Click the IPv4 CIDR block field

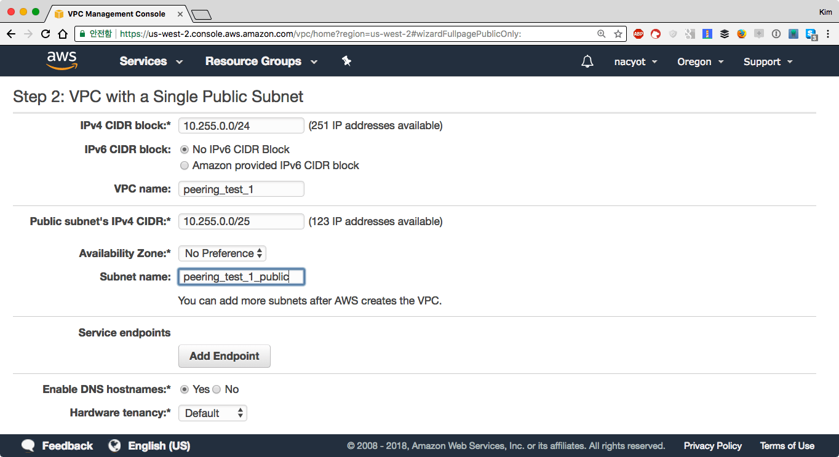[x=241, y=125]
